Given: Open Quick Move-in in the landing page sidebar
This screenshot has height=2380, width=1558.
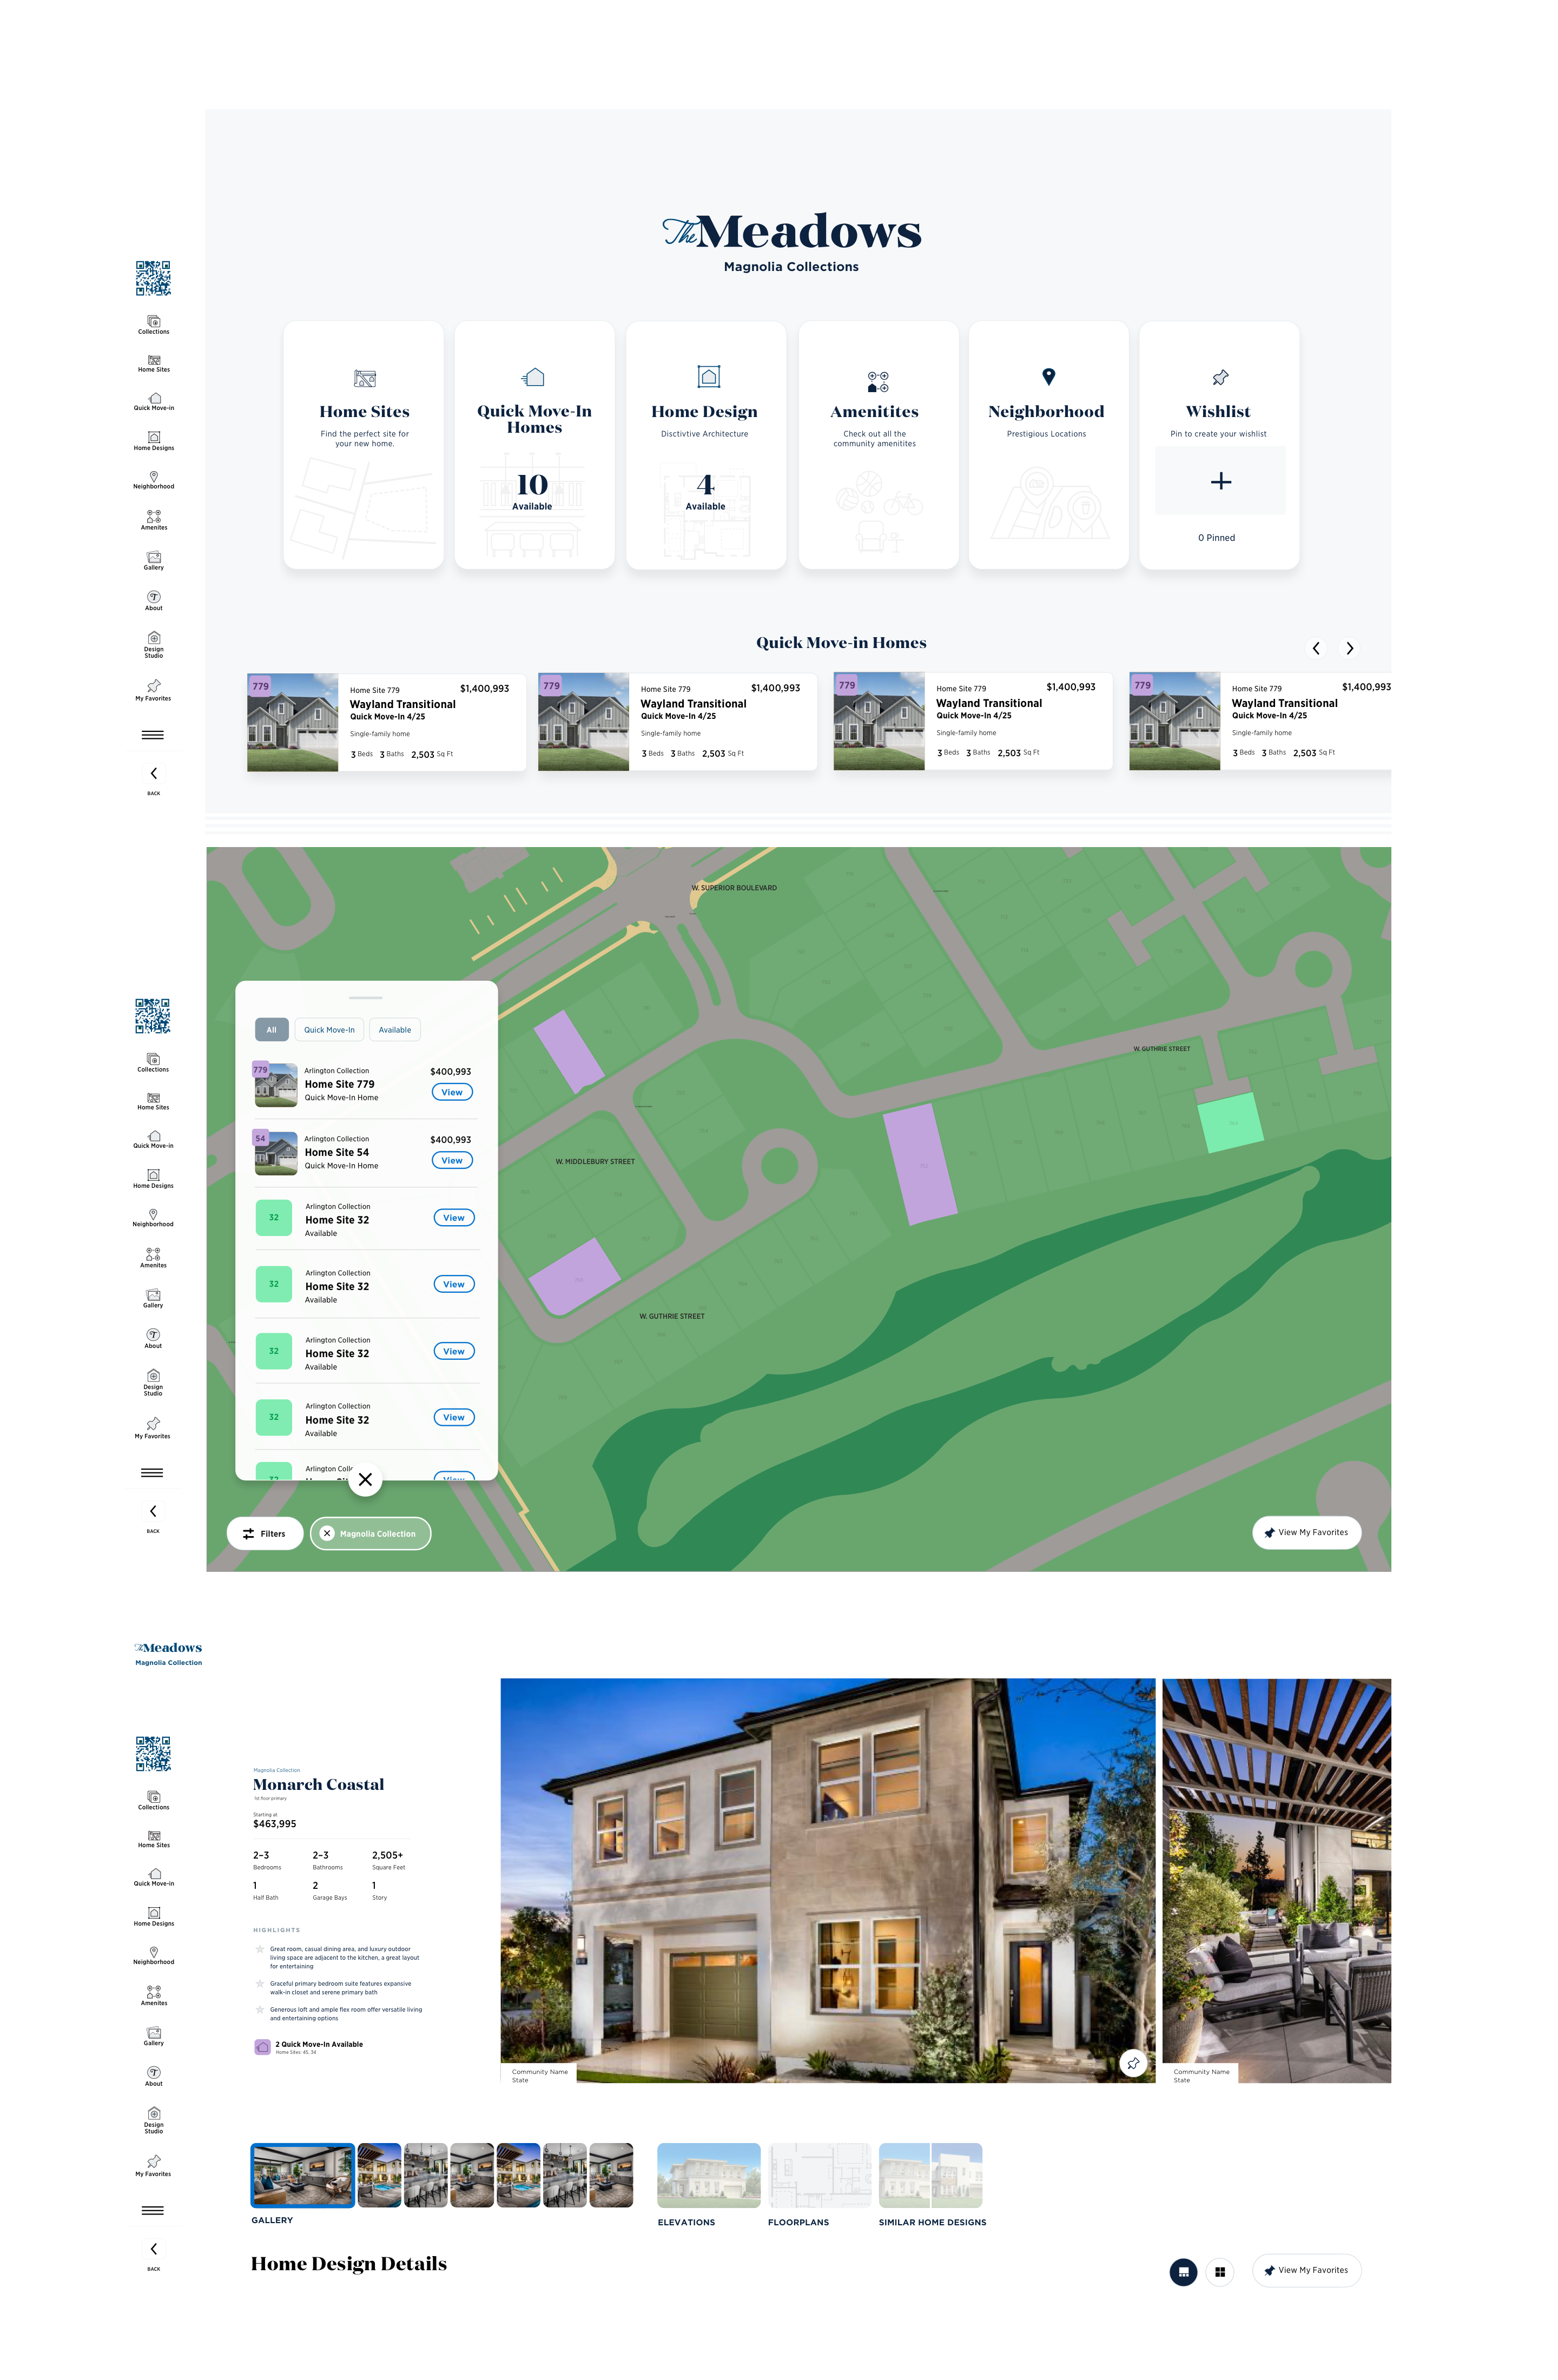Looking at the screenshot, I should click(153, 402).
